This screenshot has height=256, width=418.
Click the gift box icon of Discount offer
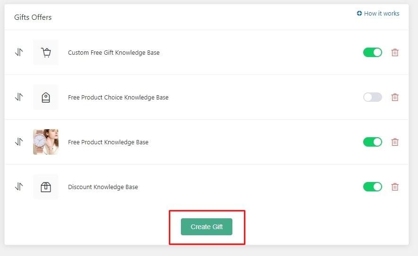[x=46, y=187]
